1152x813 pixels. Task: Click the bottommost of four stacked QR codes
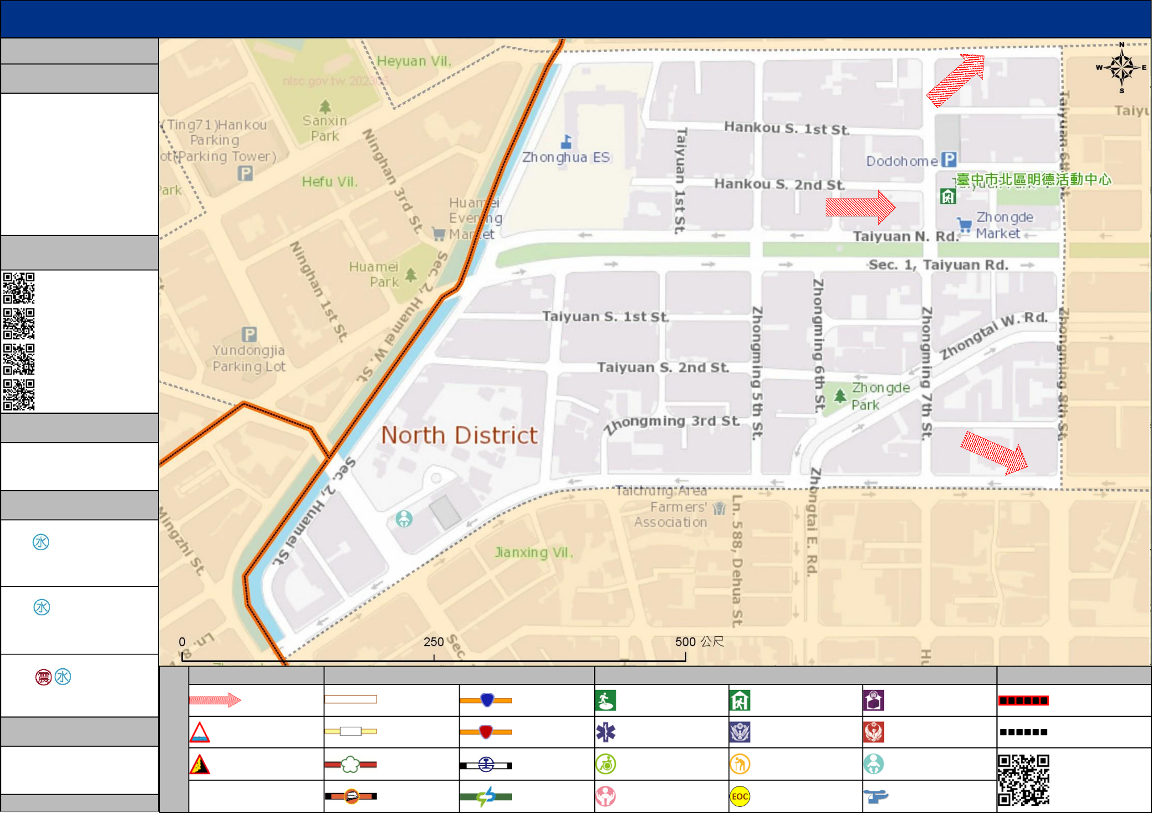19,395
